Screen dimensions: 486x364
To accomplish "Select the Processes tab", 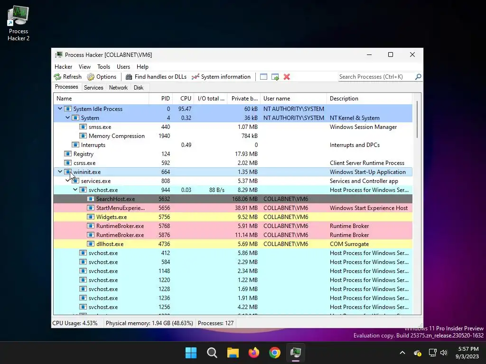I will (x=66, y=87).
